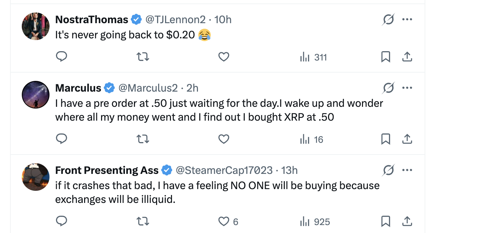Reply to Front Presenting Ass's tweet
Screen dimensions: 490x233
coord(62,221)
